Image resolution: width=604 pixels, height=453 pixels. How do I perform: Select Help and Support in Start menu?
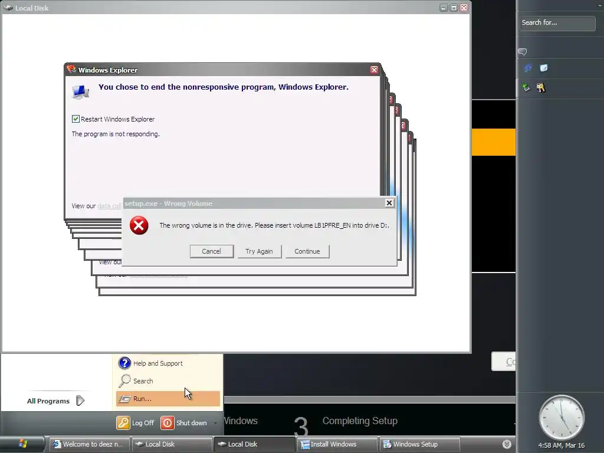168,363
